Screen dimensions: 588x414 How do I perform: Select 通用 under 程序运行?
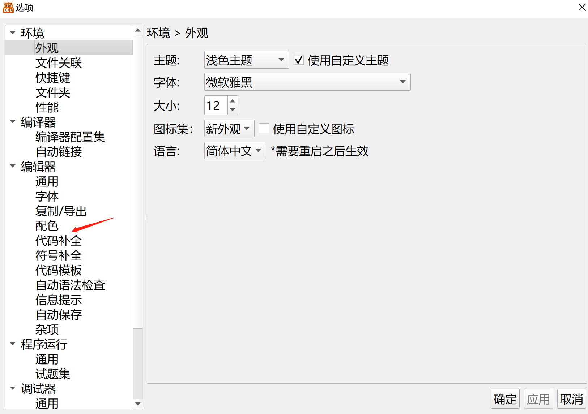click(x=47, y=359)
